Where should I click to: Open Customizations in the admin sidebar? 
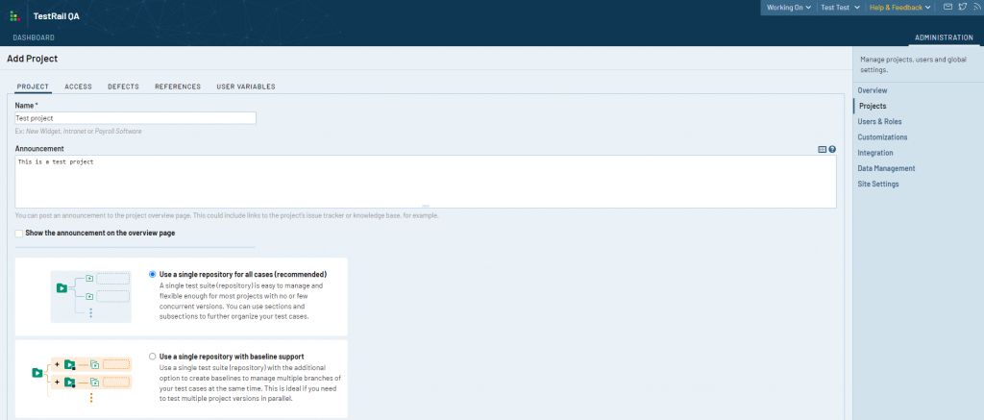coord(882,136)
